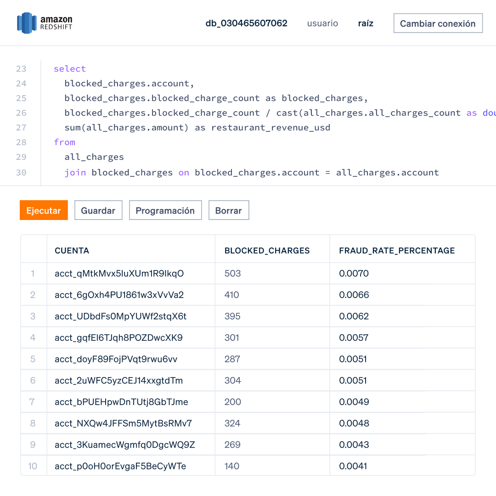The width and height of the screenshot is (496, 496).
Task: Click all_charges on line 29
Action: coord(94,157)
